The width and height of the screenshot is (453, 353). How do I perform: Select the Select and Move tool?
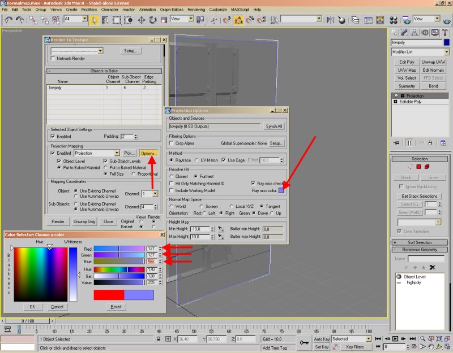142,21
